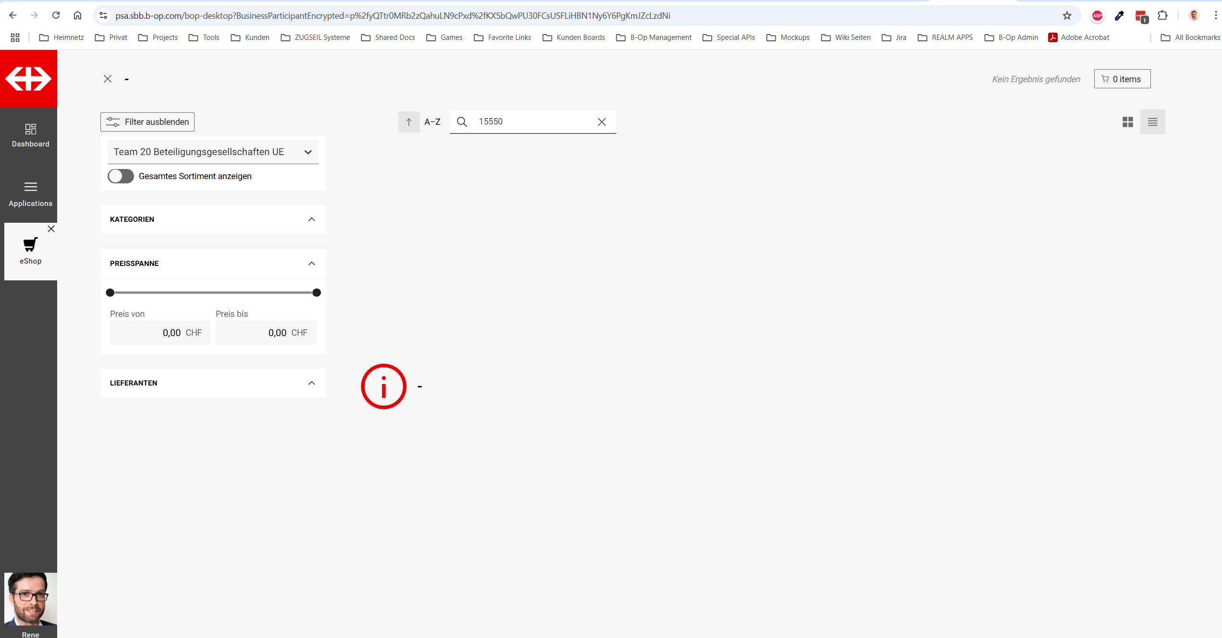Image resolution: width=1222 pixels, height=638 pixels.
Task: Click the right handle of price slider
Action: click(x=316, y=293)
